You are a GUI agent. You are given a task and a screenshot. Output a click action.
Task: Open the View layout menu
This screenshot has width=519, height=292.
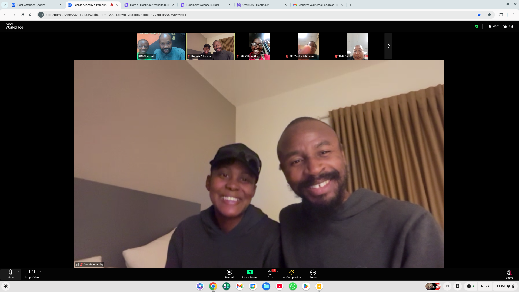pyautogui.click(x=493, y=26)
